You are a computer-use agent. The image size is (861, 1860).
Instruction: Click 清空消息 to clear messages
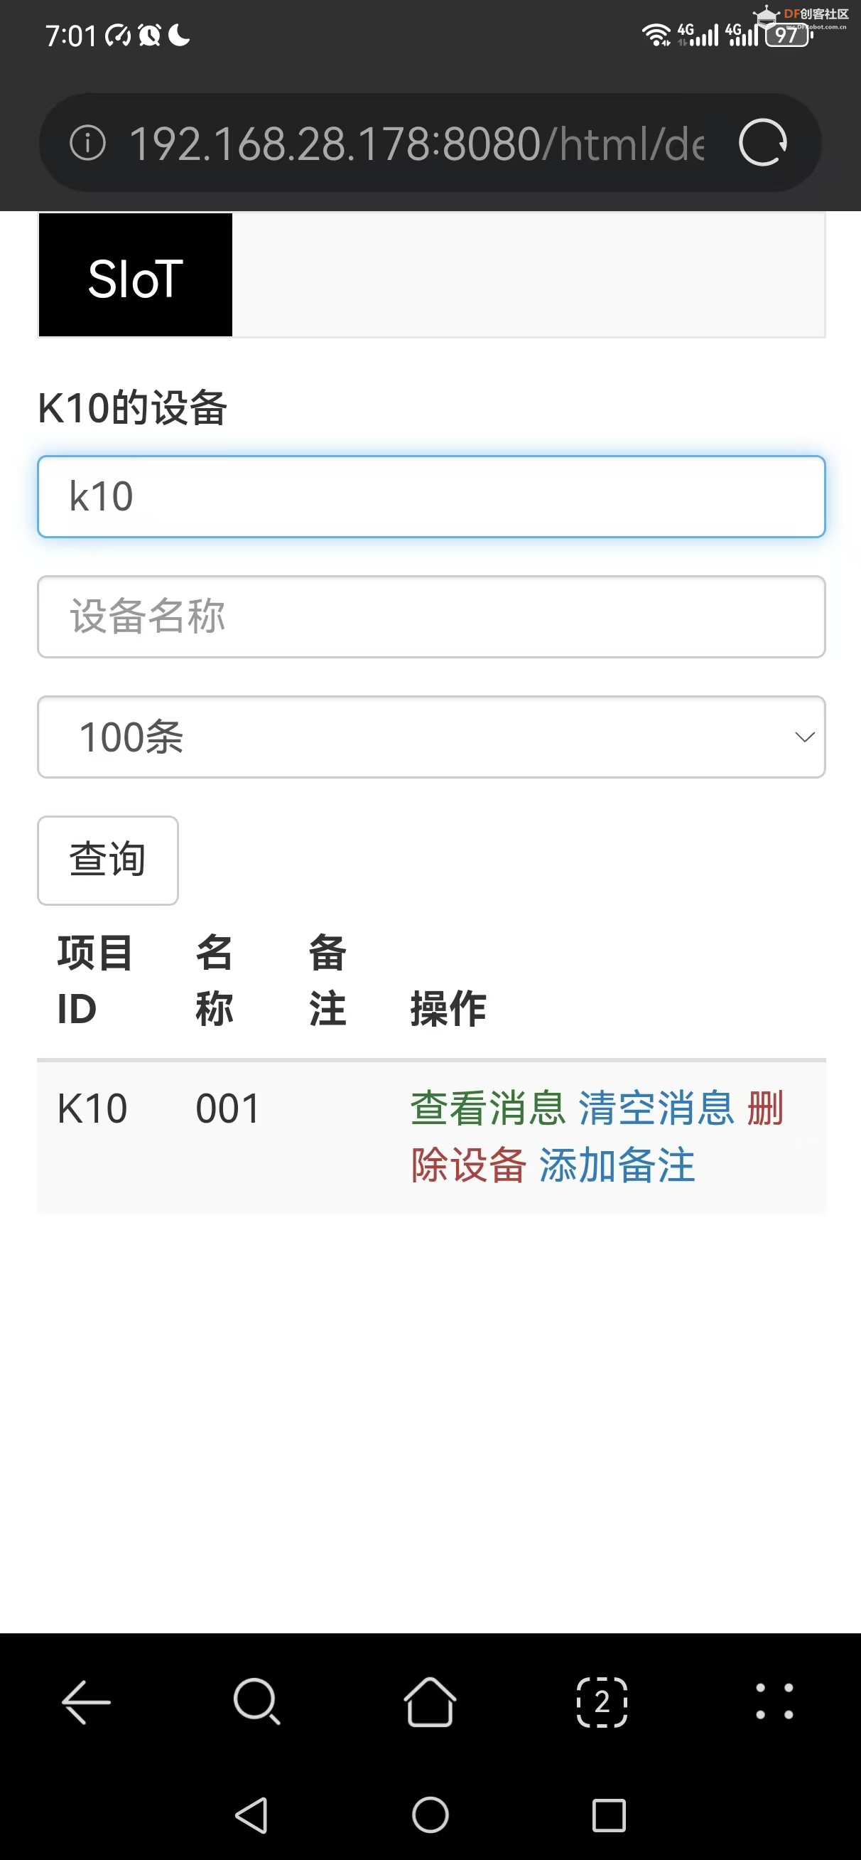click(656, 1108)
